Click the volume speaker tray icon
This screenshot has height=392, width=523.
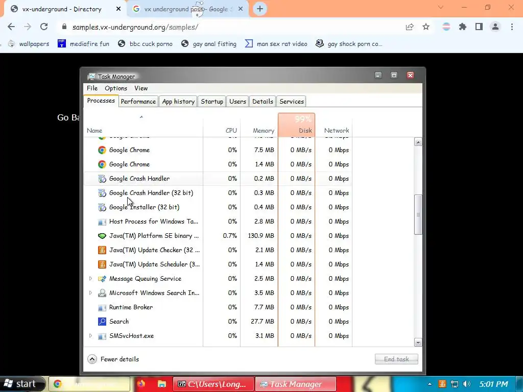(x=467, y=384)
